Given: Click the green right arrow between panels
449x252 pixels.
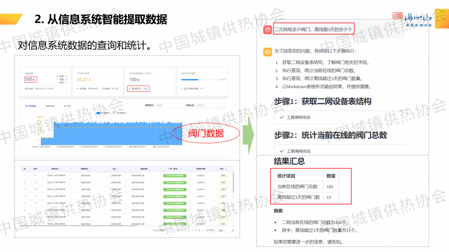Looking at the screenshot, I should coord(248,135).
